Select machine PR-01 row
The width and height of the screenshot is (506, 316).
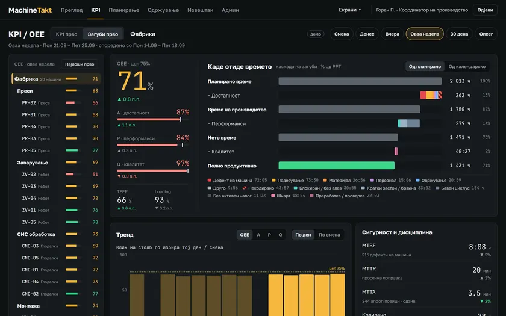pyautogui.click(x=56, y=115)
